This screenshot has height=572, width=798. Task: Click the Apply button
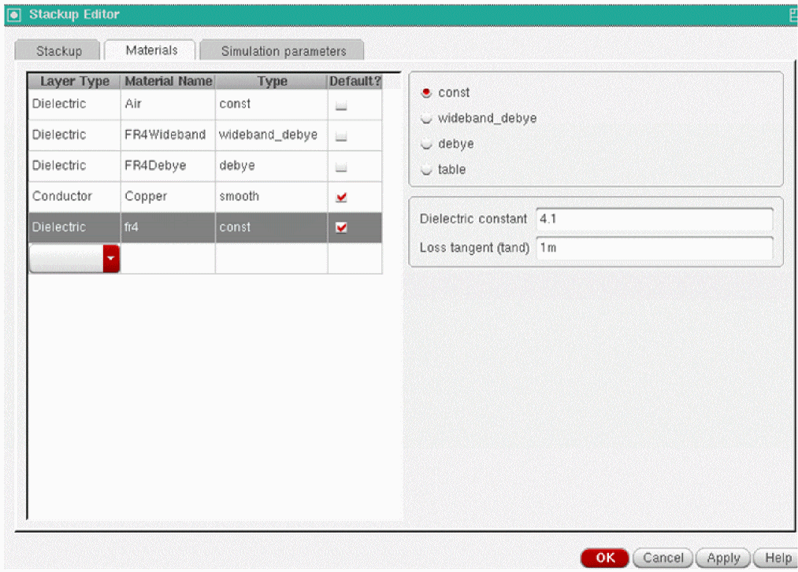point(723,558)
